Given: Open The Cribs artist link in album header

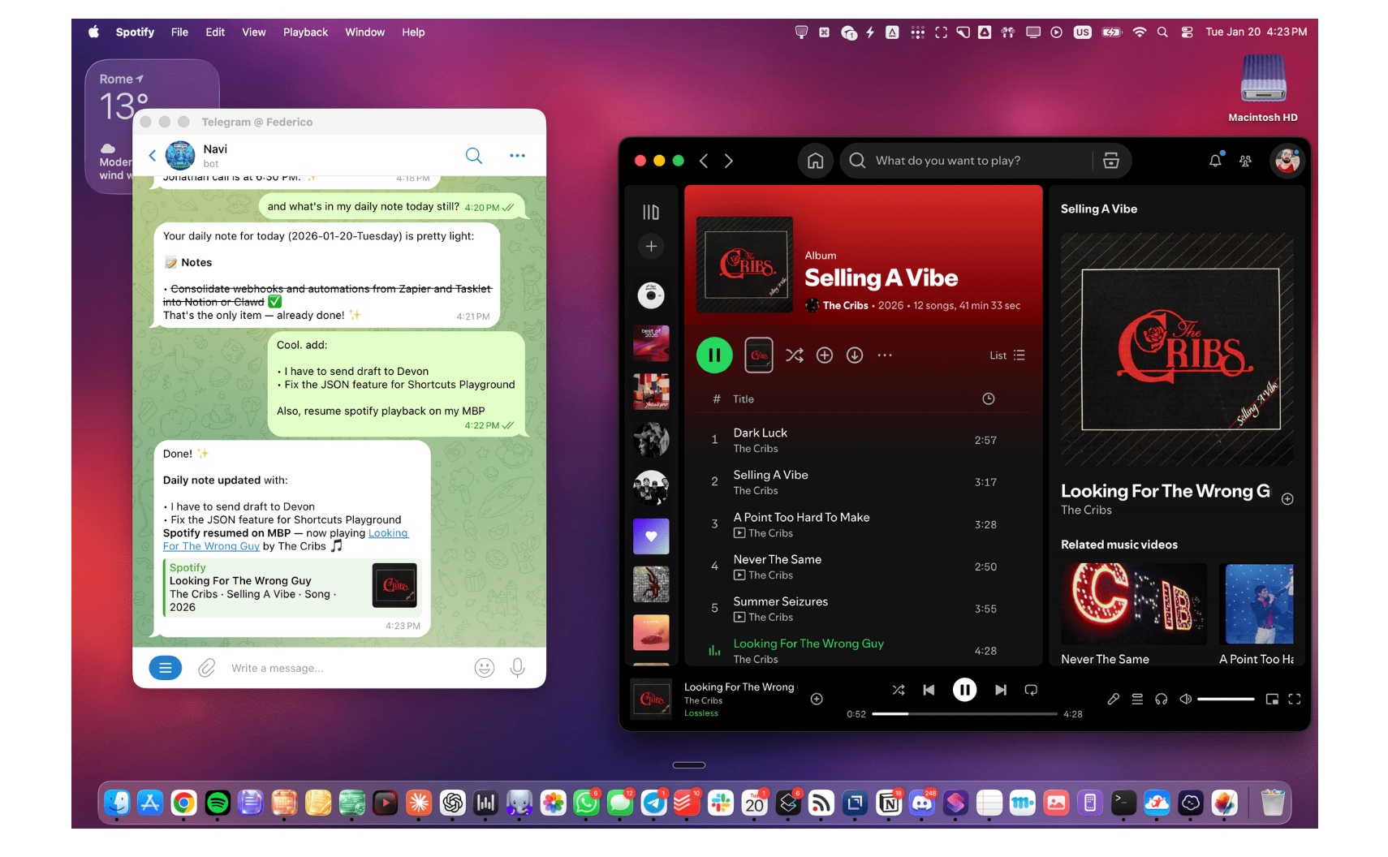Looking at the screenshot, I should 846,306.
